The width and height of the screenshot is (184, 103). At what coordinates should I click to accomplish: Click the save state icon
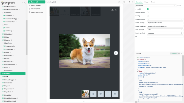[178, 5]
